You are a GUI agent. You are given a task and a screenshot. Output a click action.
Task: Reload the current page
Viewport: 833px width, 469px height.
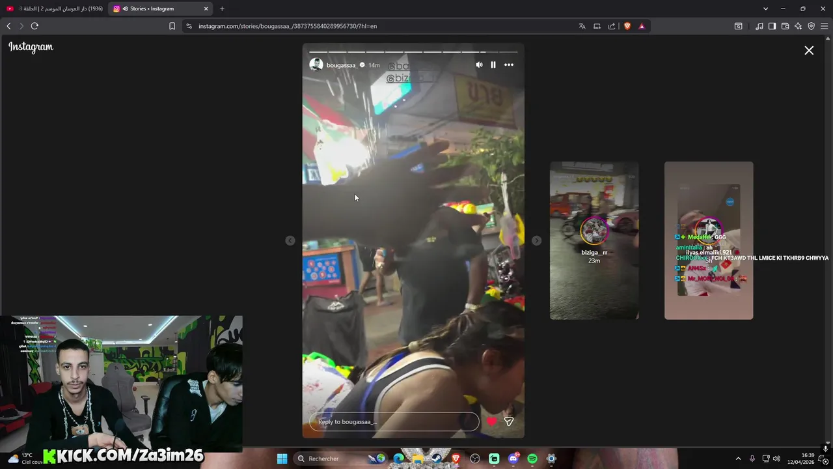pyautogui.click(x=34, y=26)
